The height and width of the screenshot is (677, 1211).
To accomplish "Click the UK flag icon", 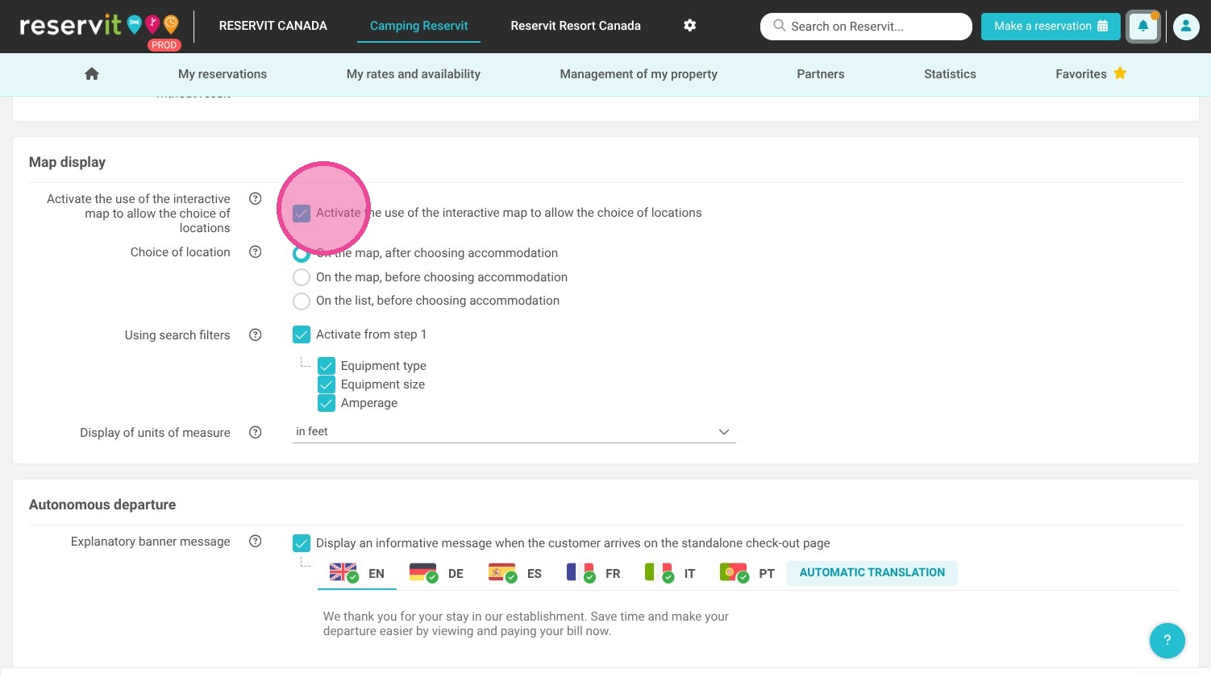I will click(x=343, y=572).
